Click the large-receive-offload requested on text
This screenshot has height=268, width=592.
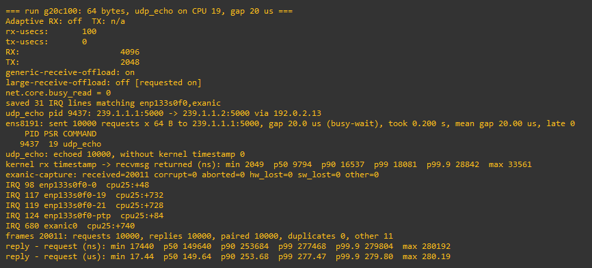pos(168,83)
